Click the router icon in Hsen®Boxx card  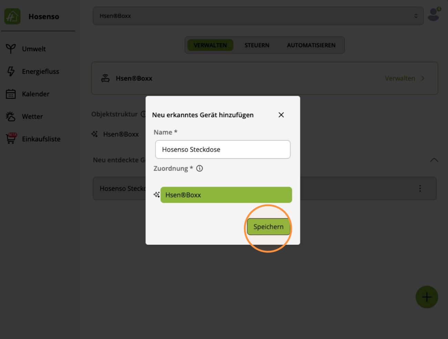[x=105, y=78]
